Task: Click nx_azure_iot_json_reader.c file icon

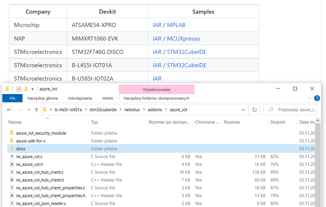Action: click(12, 203)
